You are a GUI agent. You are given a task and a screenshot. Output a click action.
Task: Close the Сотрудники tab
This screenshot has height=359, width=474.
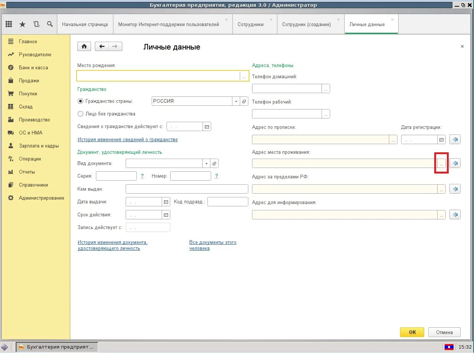[271, 20]
